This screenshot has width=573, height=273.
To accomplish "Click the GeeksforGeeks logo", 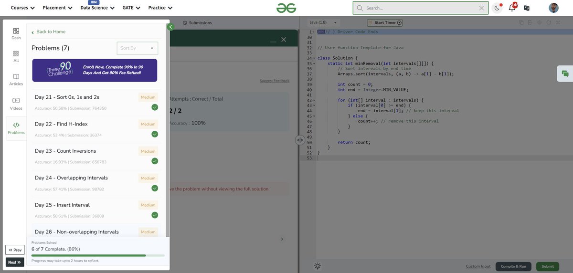I will [x=286, y=8].
